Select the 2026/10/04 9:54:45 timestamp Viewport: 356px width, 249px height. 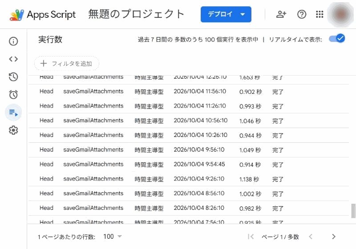199,164
